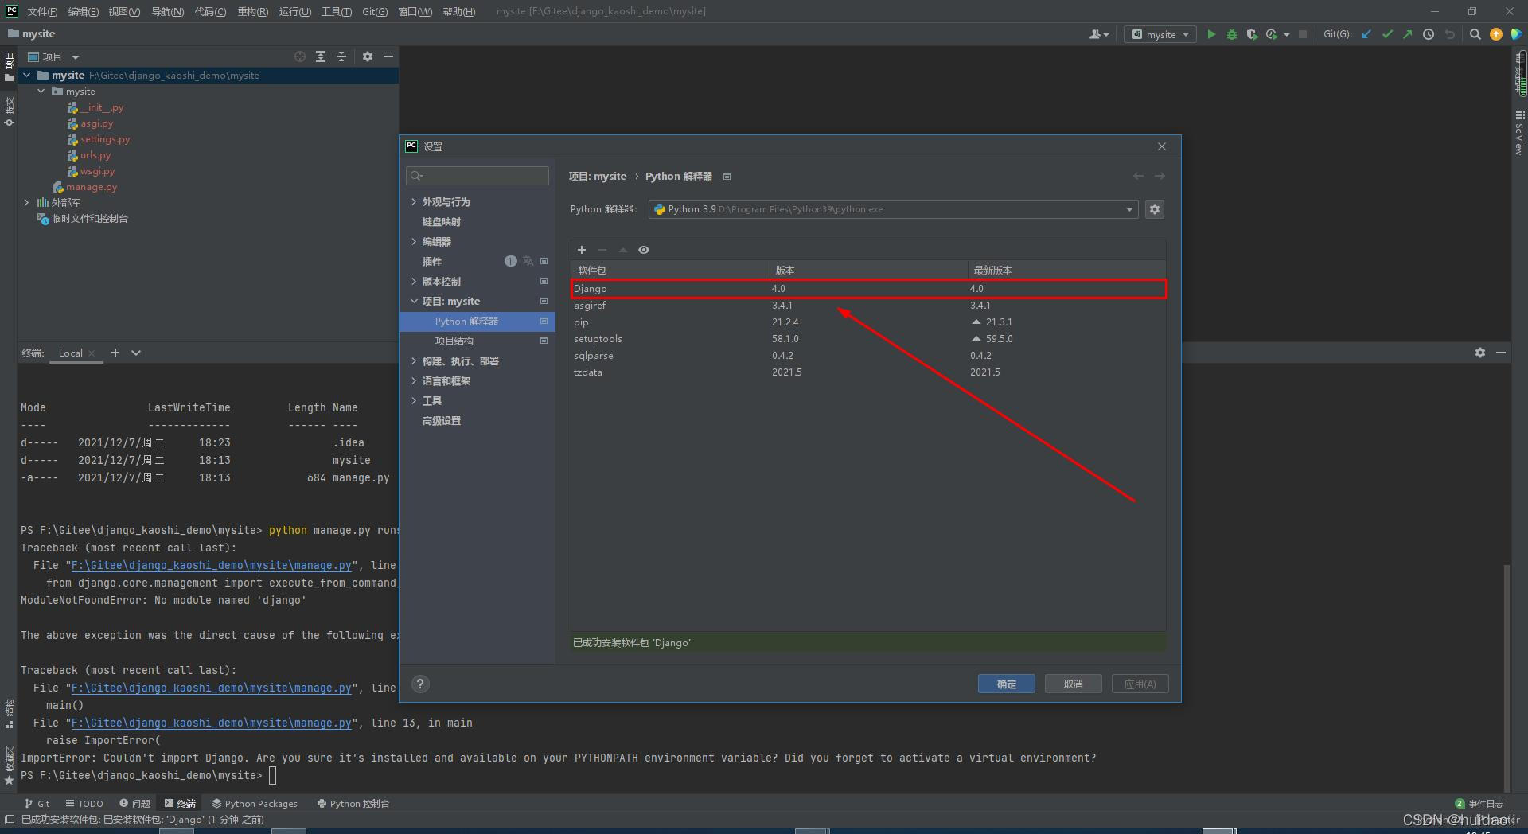Open the mysite run configuration dropdown
The height and width of the screenshot is (834, 1528).
[1160, 34]
